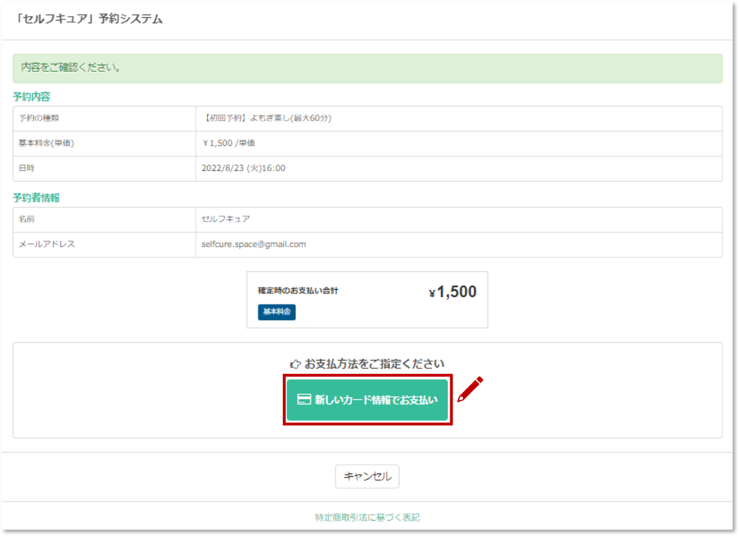The height and width of the screenshot is (536, 739).
Task: Click the 基本料金 badge
Action: coord(276,312)
